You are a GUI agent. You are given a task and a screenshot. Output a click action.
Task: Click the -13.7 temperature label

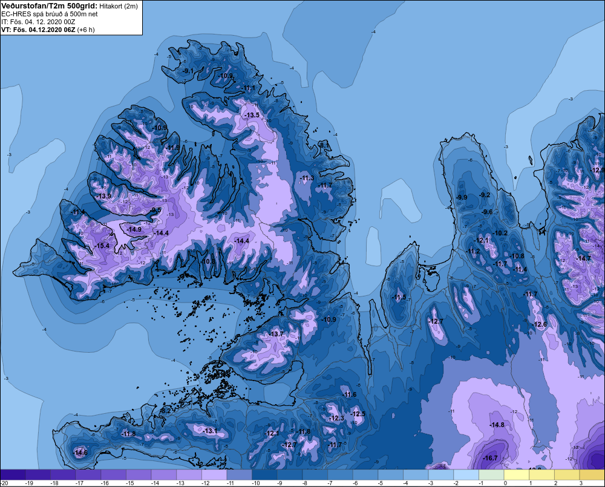pyautogui.click(x=276, y=334)
